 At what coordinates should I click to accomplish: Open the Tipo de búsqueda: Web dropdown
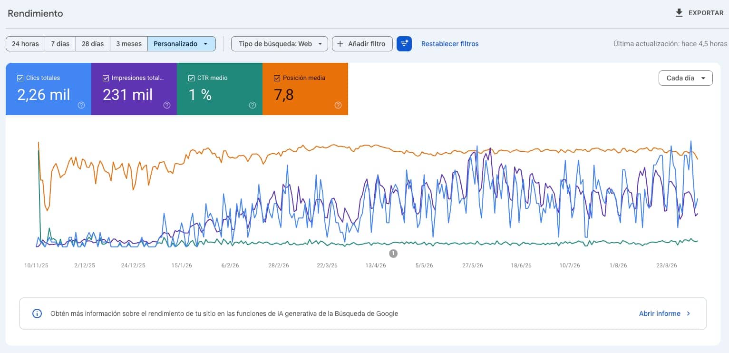pos(280,44)
